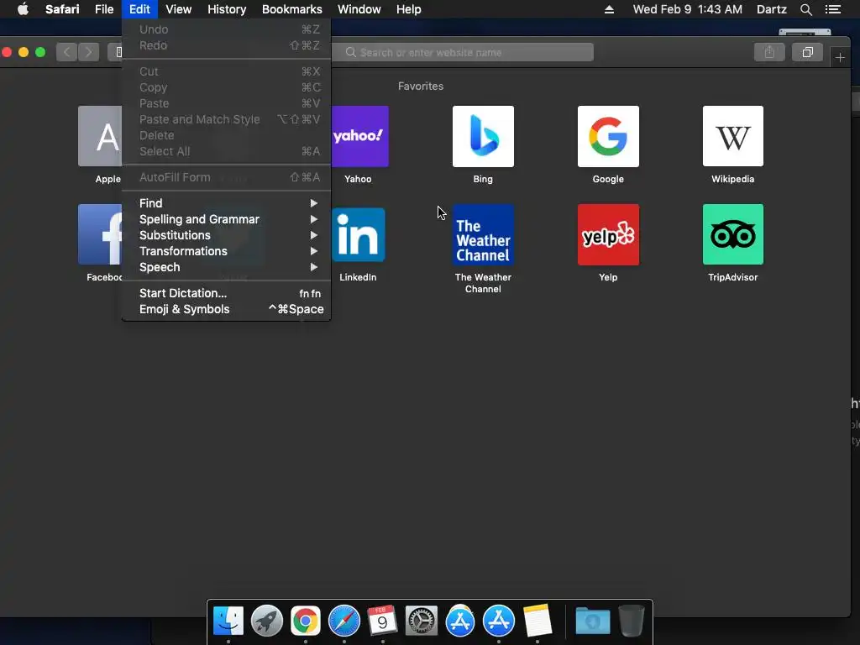The height and width of the screenshot is (645, 860).
Task: Open the Yelp favorite tile
Action: 608,235
